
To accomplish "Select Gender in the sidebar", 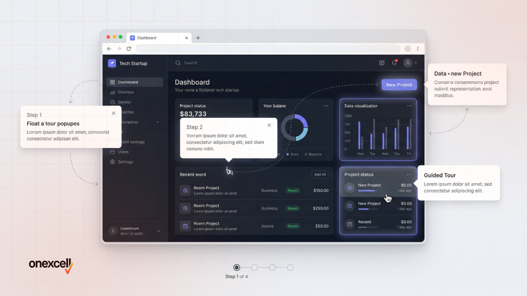I will point(124,102).
